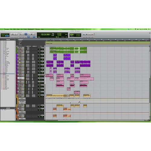Image resolution: width=151 pixels, height=151 pixels.
Task: Toggle Mute on the El Gtr 4 track
Action: point(21,73)
